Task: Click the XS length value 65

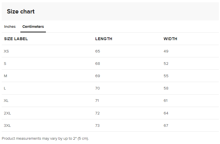Action: point(98,51)
